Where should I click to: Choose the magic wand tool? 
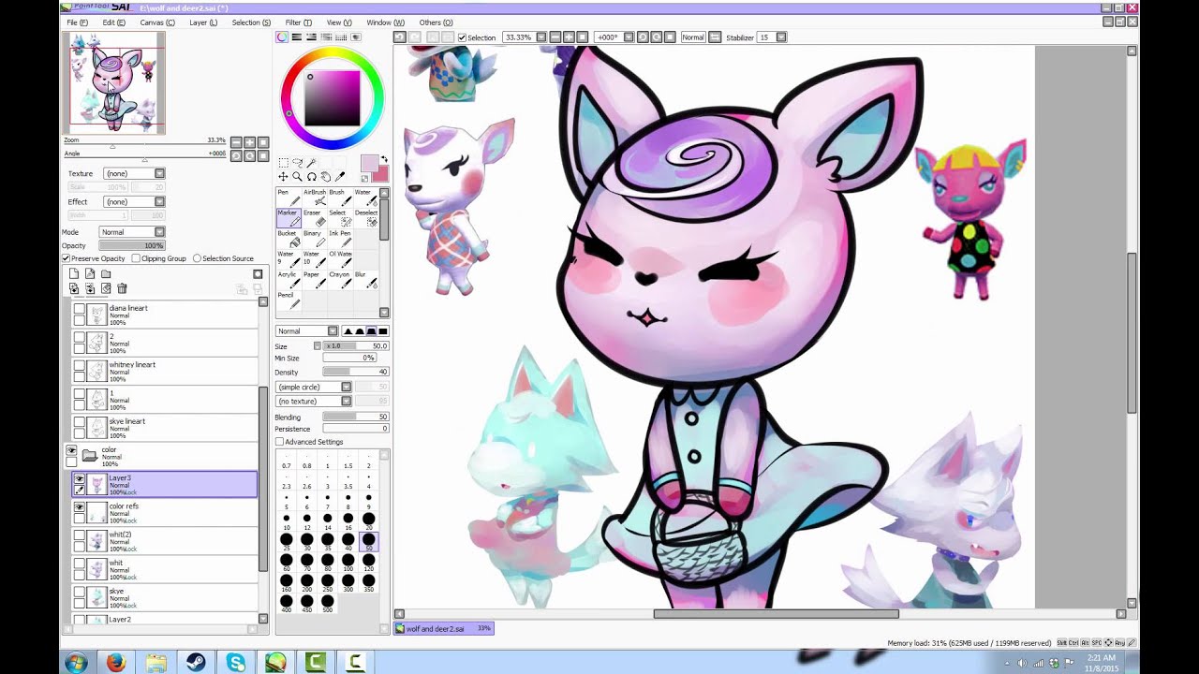point(311,163)
